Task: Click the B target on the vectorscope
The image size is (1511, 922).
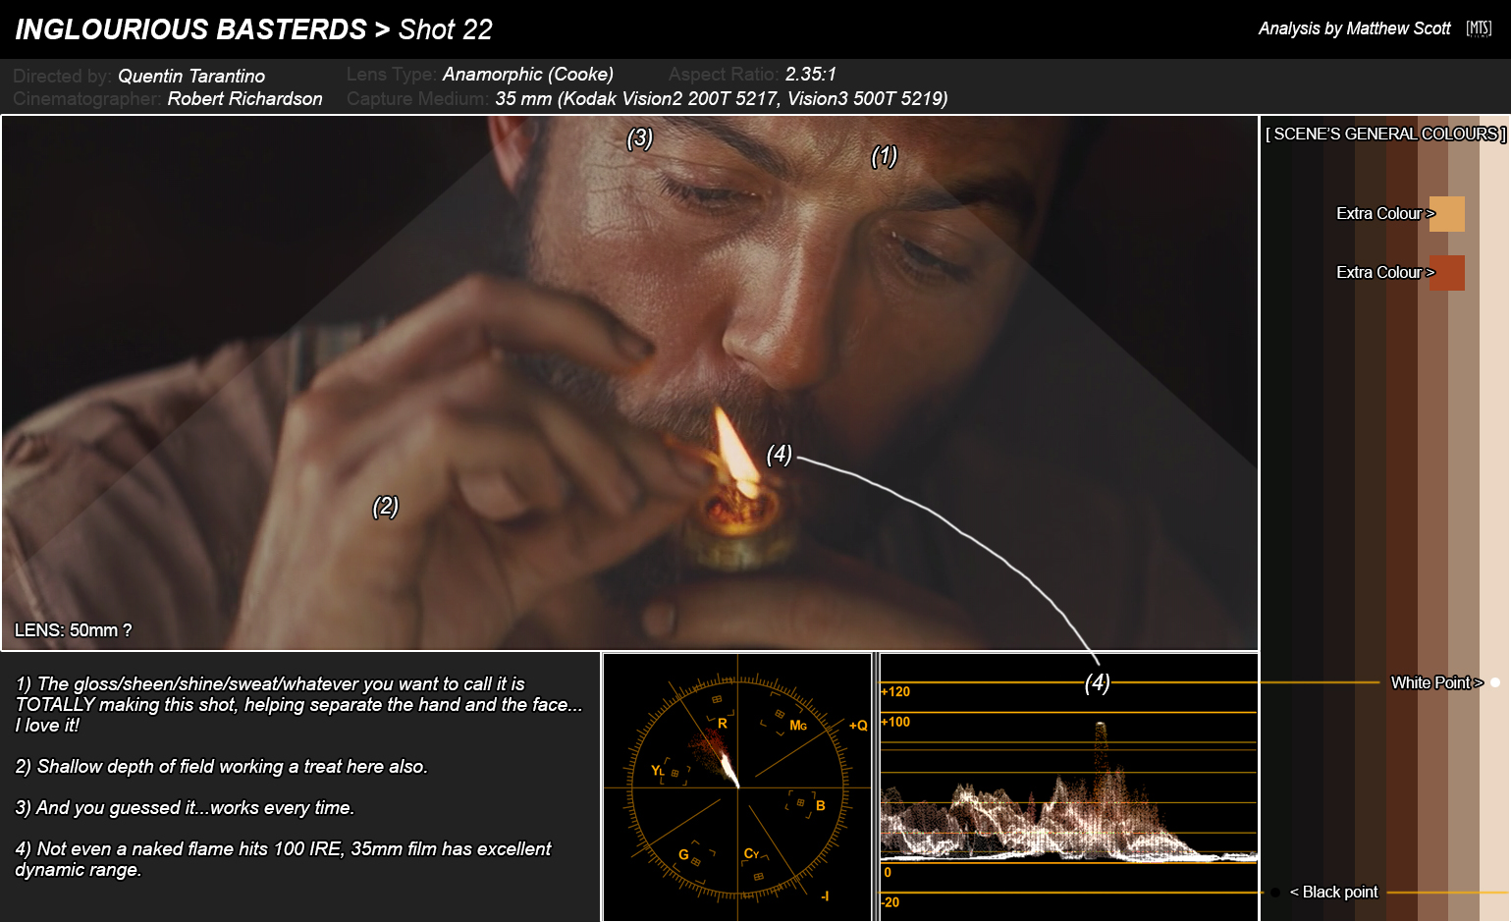Action: (821, 805)
